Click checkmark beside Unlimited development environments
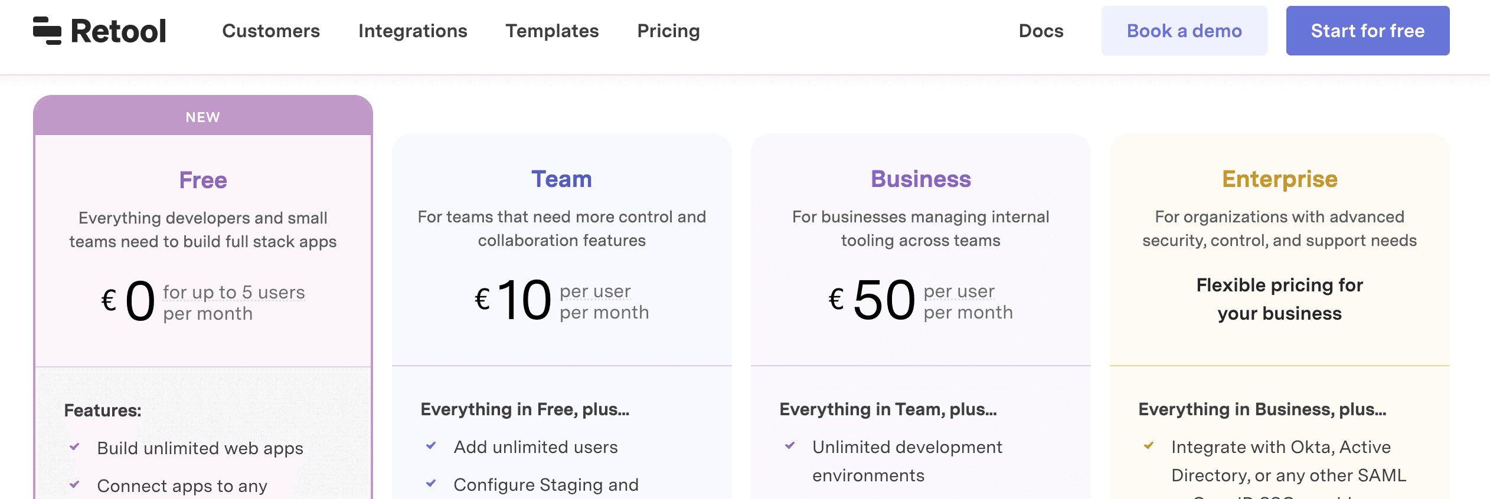This screenshot has width=1490, height=499. 790,446
